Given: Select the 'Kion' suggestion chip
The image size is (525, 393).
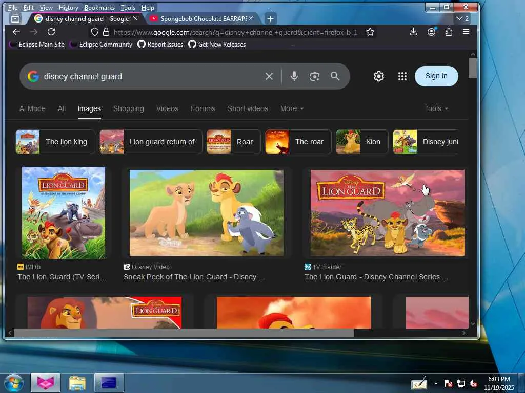Looking at the screenshot, I should coord(362,142).
